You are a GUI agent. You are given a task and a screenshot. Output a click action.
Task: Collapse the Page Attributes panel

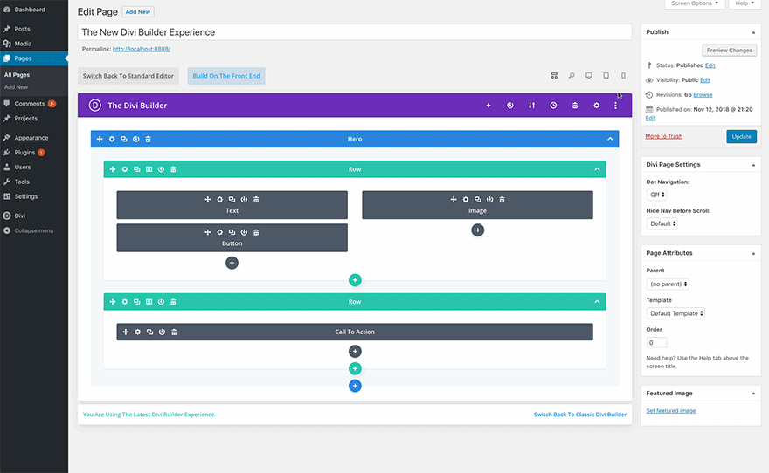click(x=754, y=254)
